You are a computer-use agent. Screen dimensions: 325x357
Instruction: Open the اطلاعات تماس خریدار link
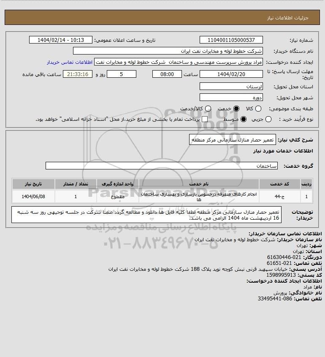pos(70,62)
